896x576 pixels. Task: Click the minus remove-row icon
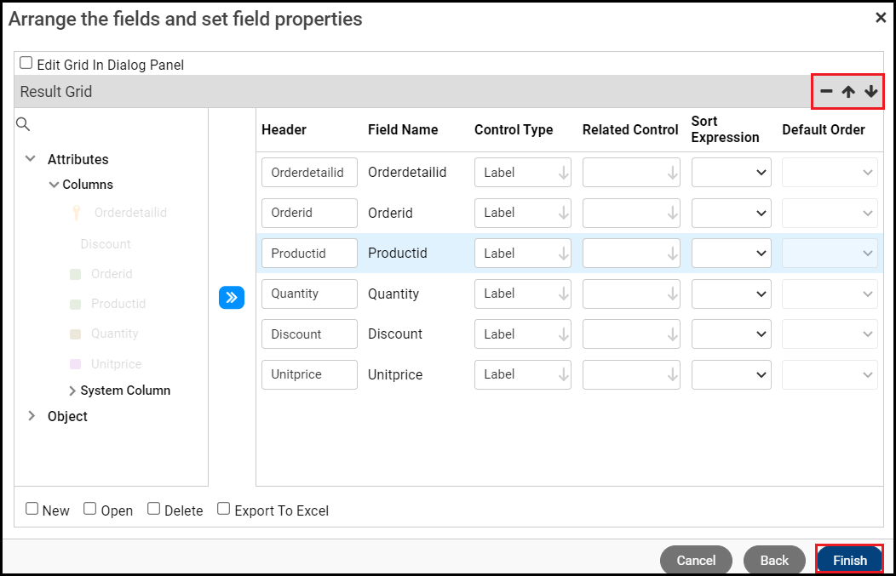826,92
